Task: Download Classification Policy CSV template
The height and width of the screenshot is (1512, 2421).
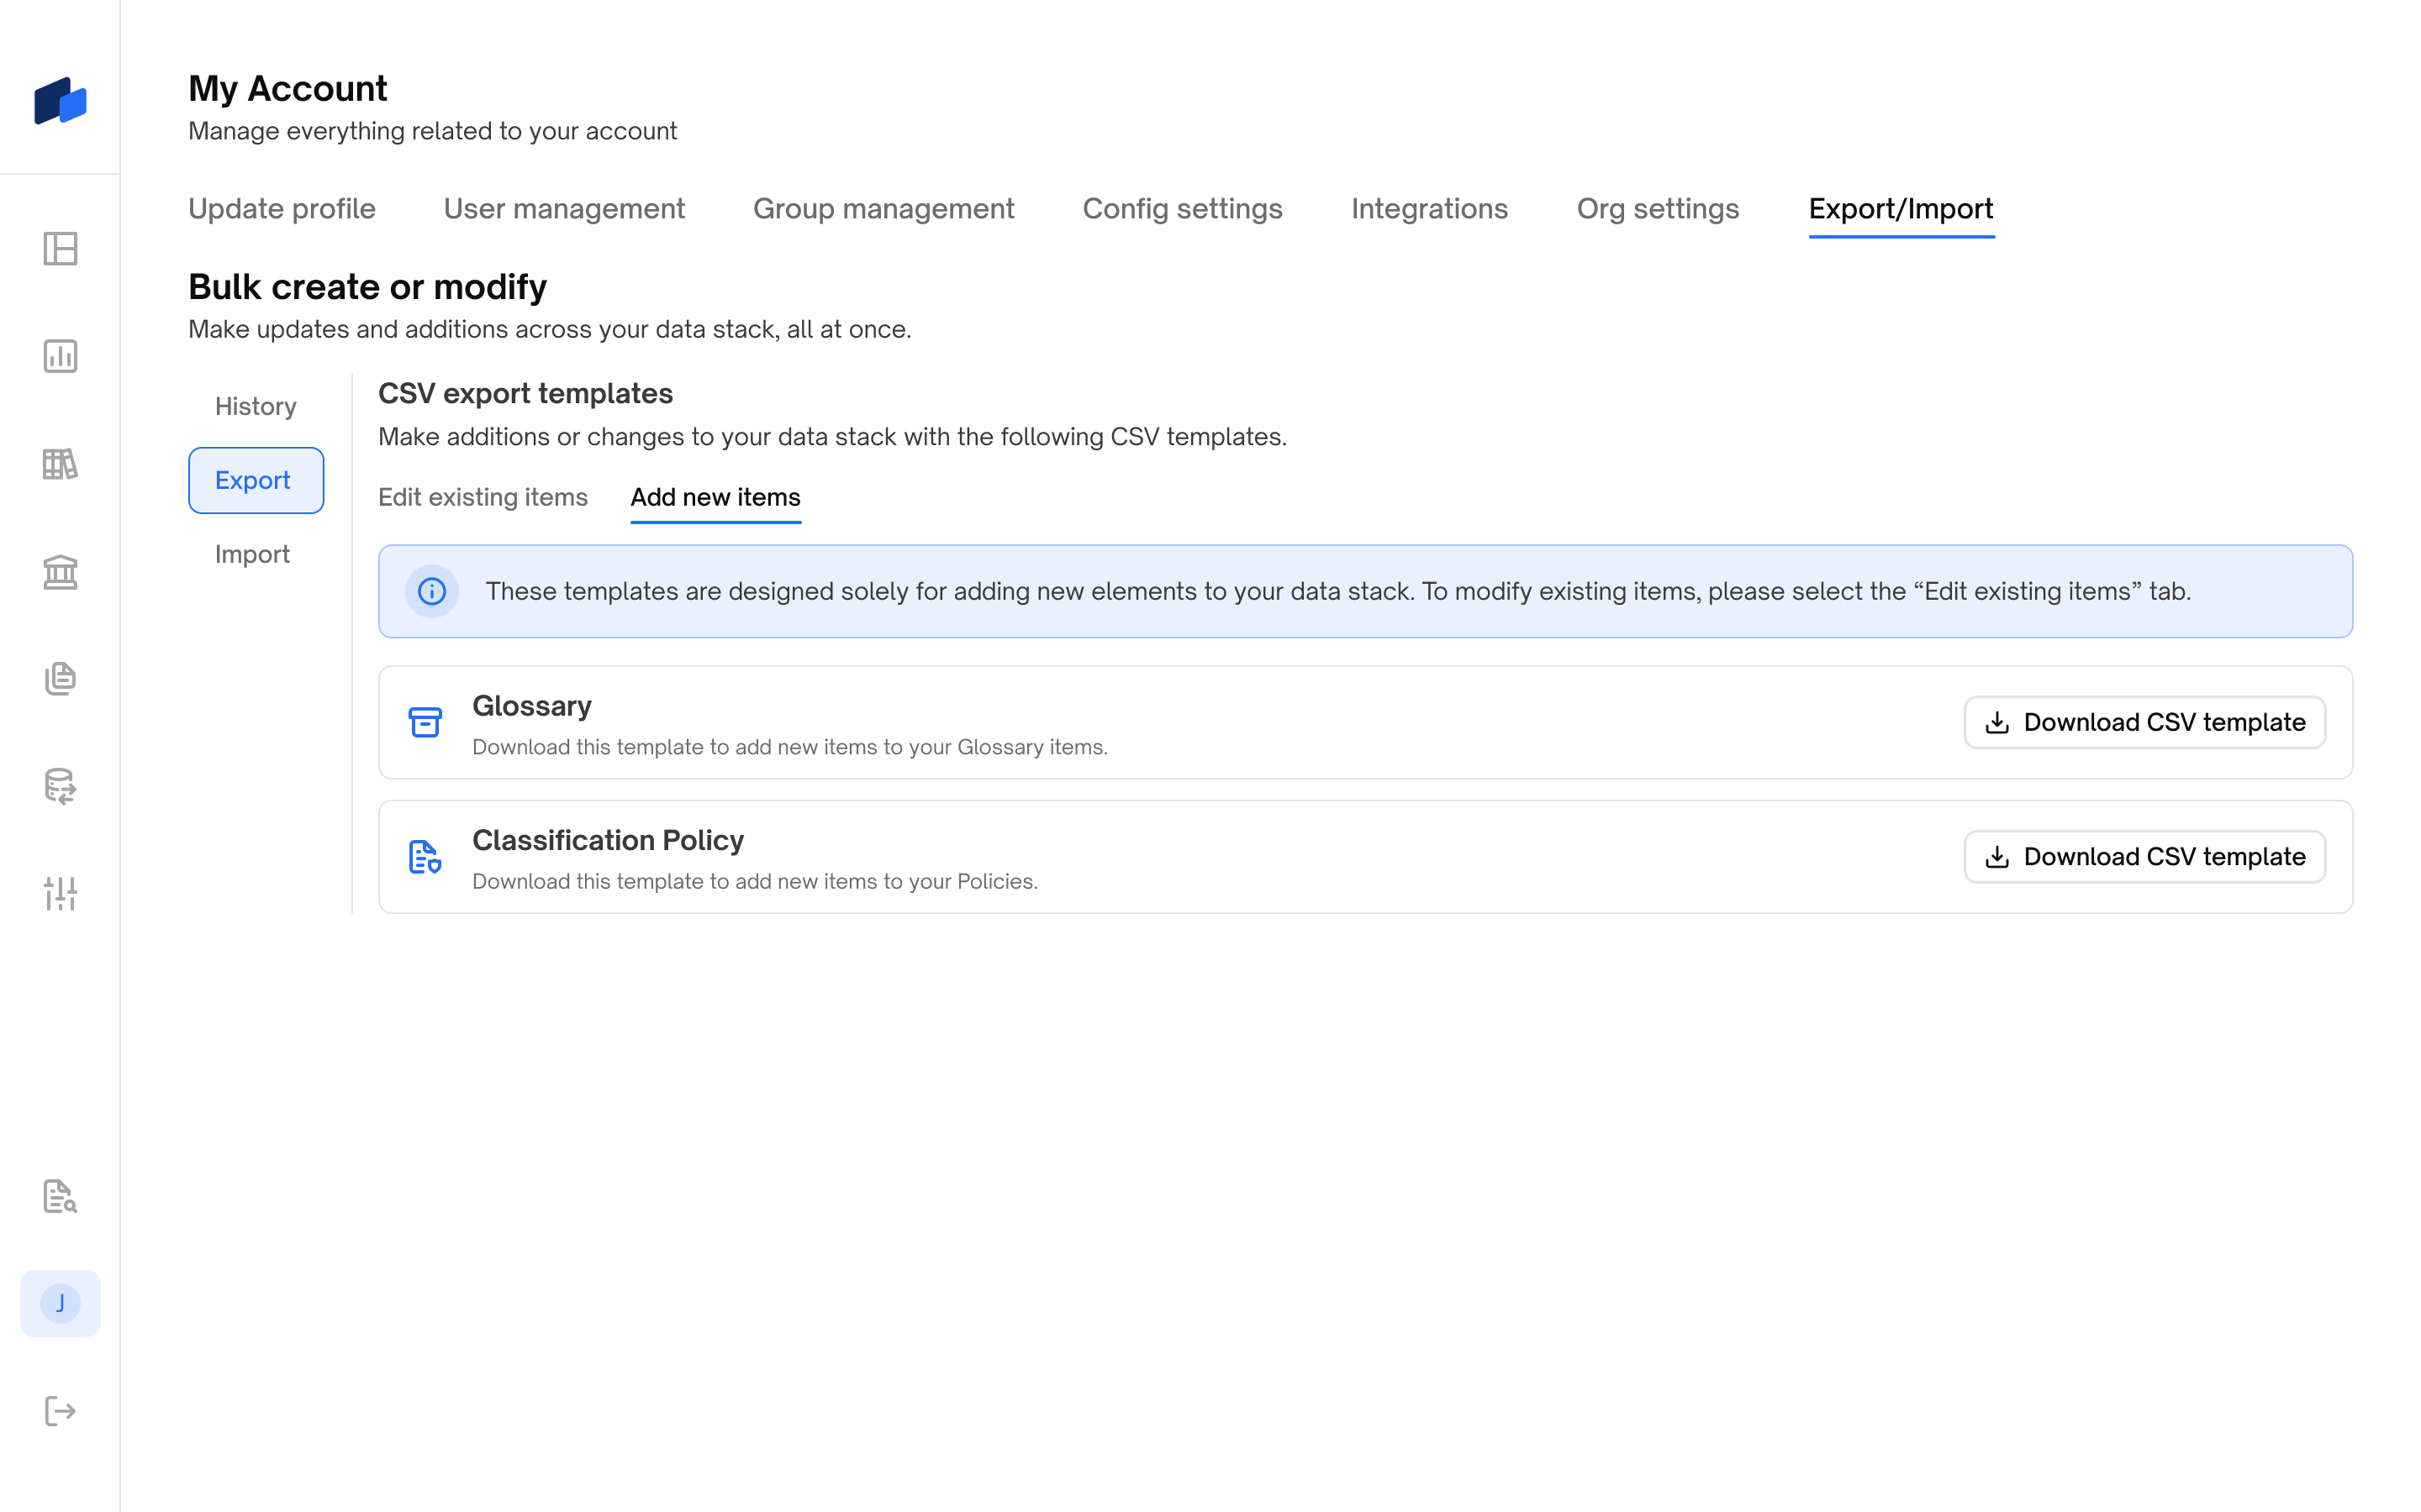Action: coord(2144,857)
